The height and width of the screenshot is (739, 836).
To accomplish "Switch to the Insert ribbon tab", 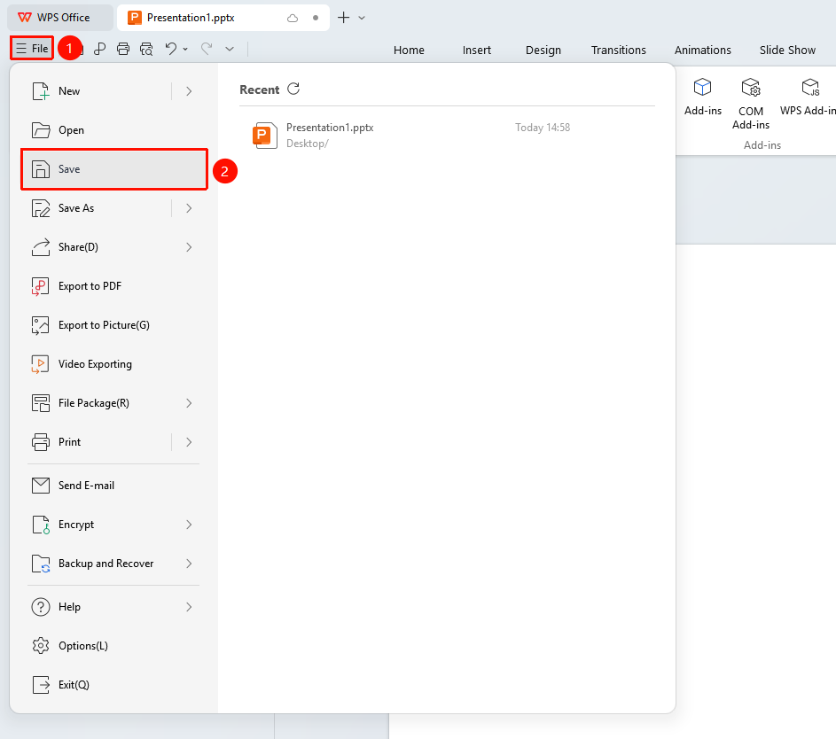I will (x=477, y=51).
